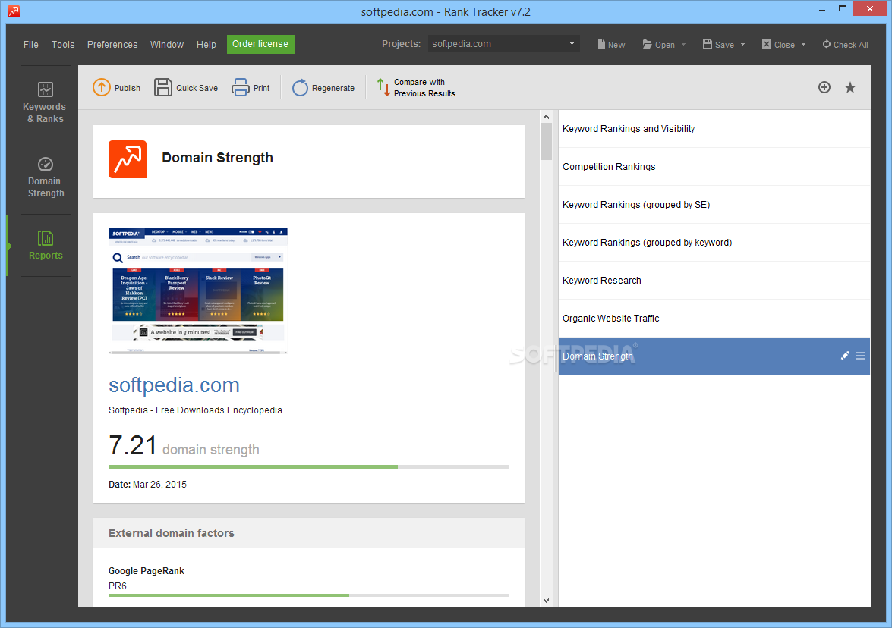Select Keyword Rankings and Visibility report
This screenshot has height=628, width=892.
(x=714, y=129)
